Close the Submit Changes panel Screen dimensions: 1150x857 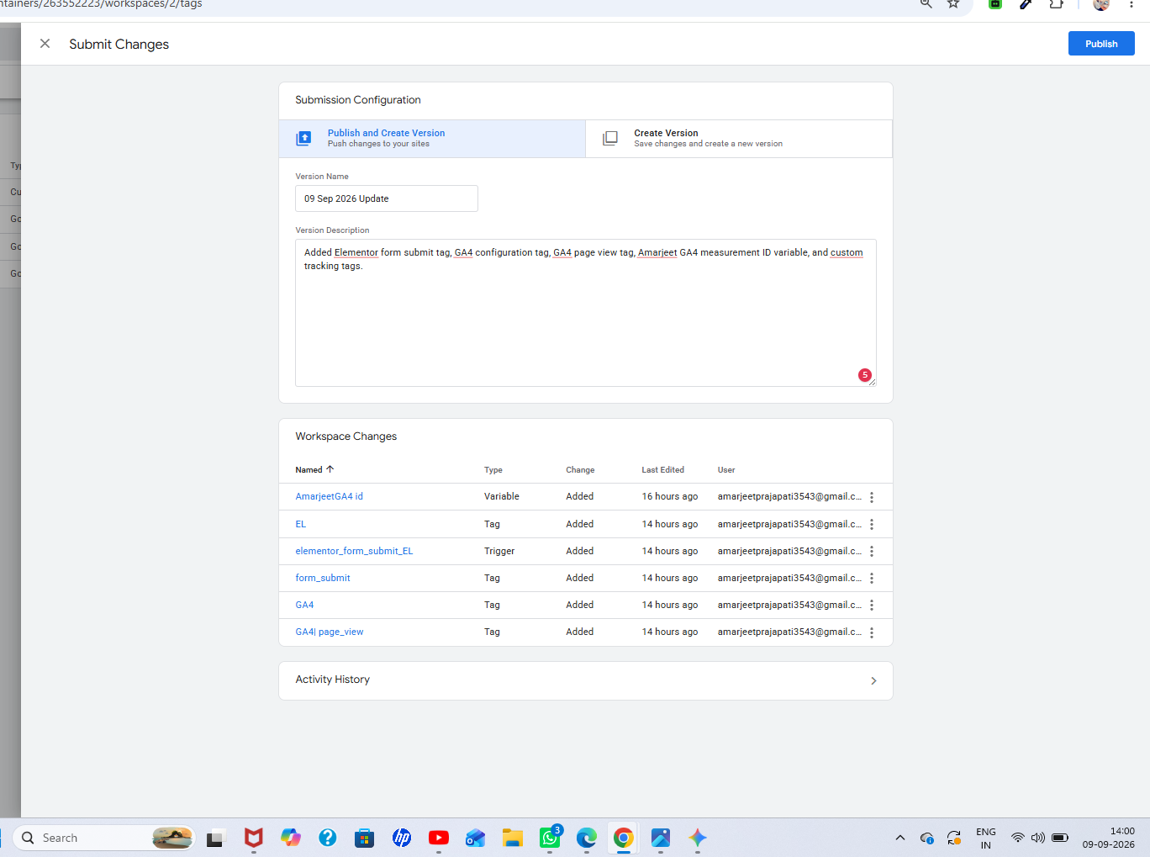45,44
